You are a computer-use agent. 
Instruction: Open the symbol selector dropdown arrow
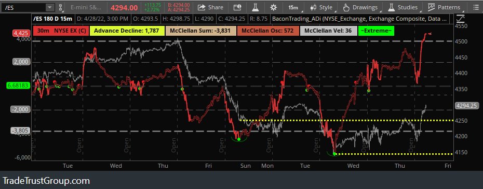pos(49,7)
